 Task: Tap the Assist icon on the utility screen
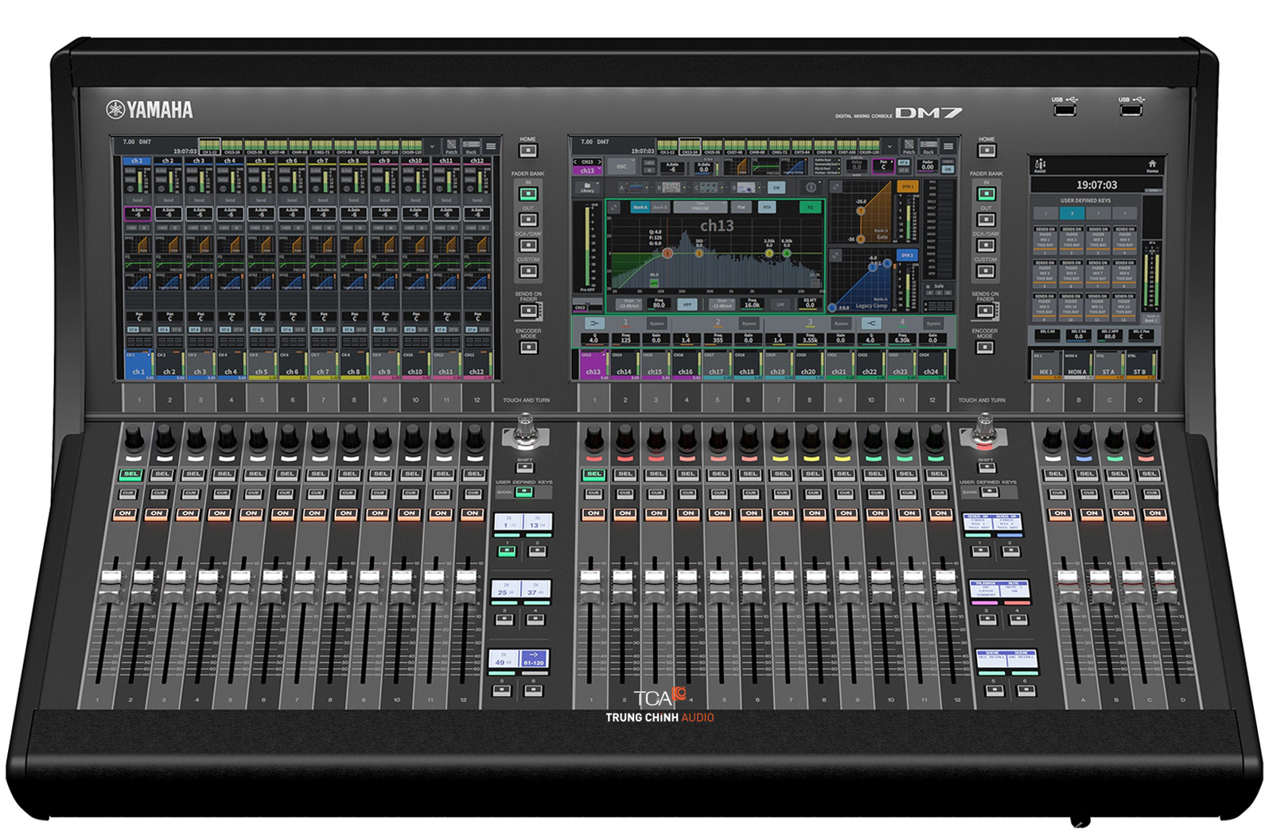[1040, 165]
